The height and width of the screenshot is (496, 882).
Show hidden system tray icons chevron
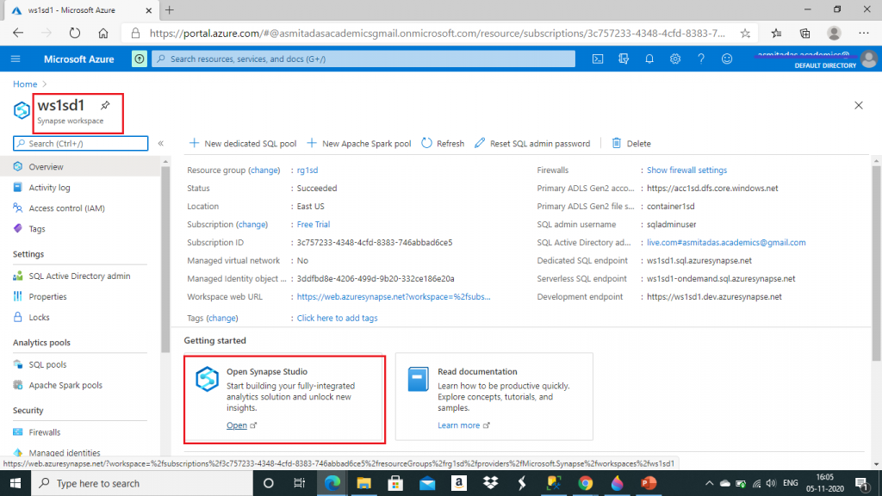tap(709, 483)
